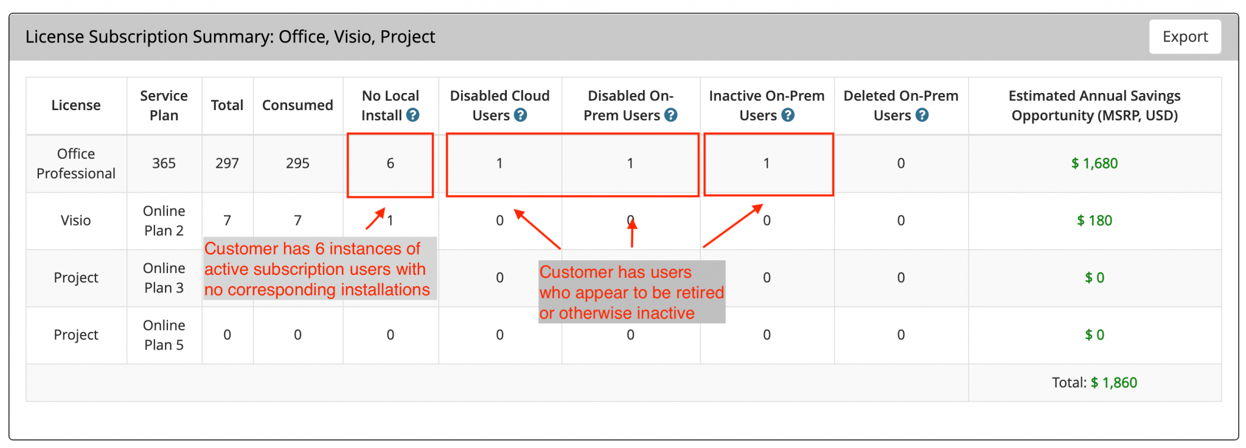Open help icon for Deleted On-Prem Users
Image resolution: width=1246 pixels, height=448 pixels.
[922, 115]
